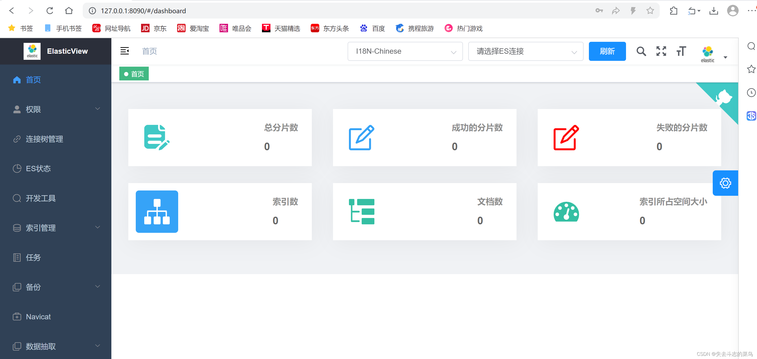Click the font size (tT) icon

[681, 51]
